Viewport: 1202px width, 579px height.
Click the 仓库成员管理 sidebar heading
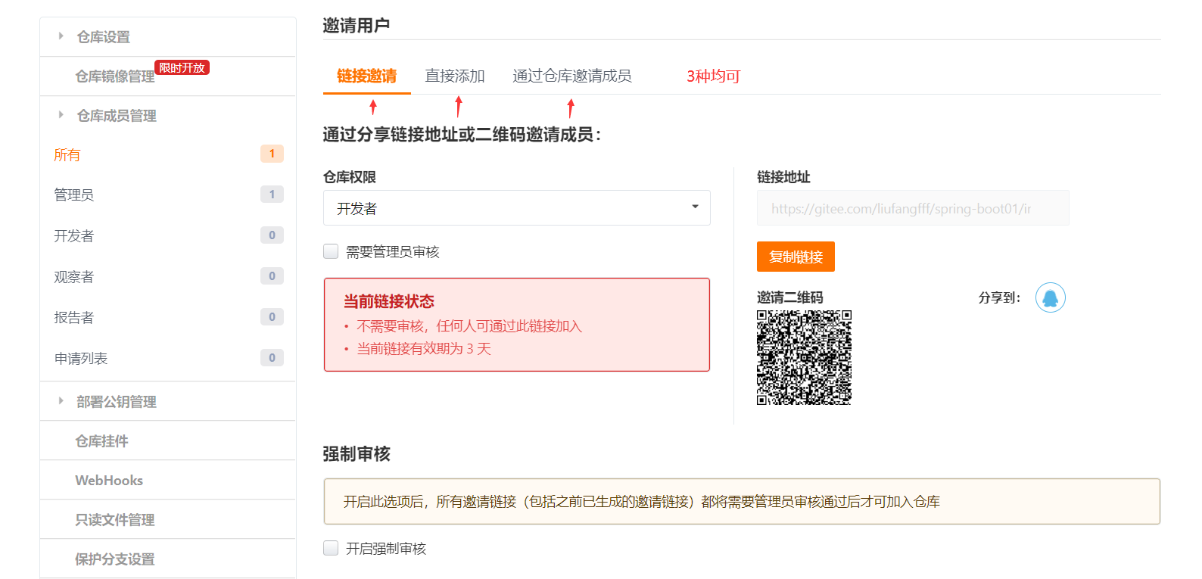(117, 115)
